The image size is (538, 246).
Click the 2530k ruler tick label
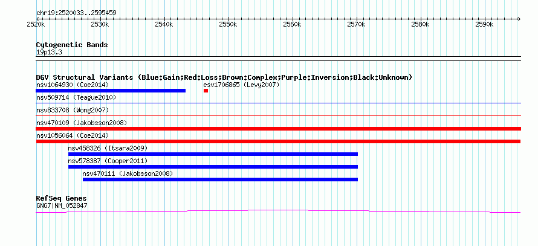[x=100, y=25]
